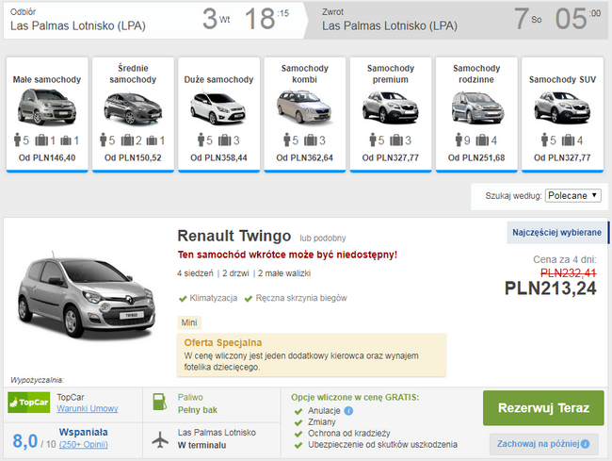The image size is (612, 461).
Task: Click the Fiat Panda small car image
Action: click(47, 107)
